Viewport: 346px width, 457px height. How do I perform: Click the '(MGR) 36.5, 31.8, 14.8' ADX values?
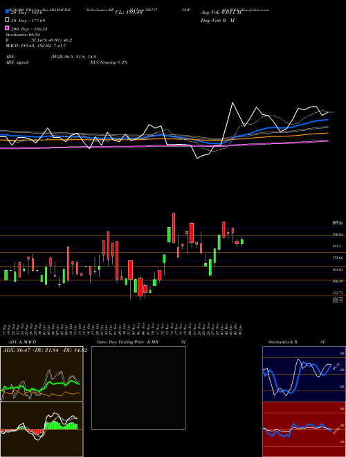73,57
